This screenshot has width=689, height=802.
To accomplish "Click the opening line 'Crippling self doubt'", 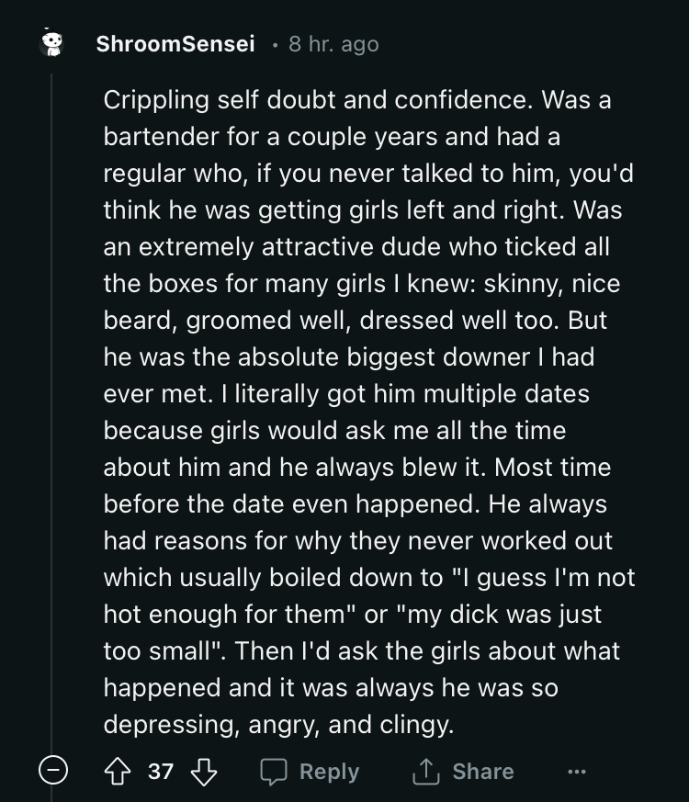I will [219, 100].
